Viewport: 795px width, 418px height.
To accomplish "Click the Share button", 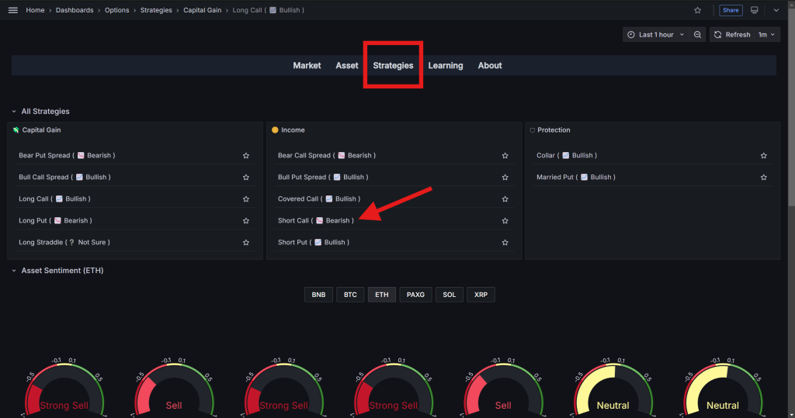I will click(731, 10).
